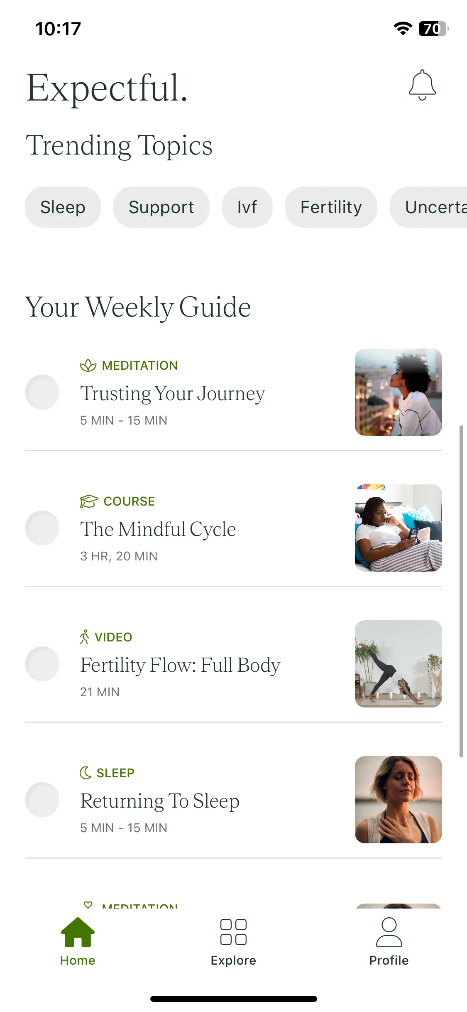Tap the lotus Meditation category icon
467x1012 pixels.
88,366
